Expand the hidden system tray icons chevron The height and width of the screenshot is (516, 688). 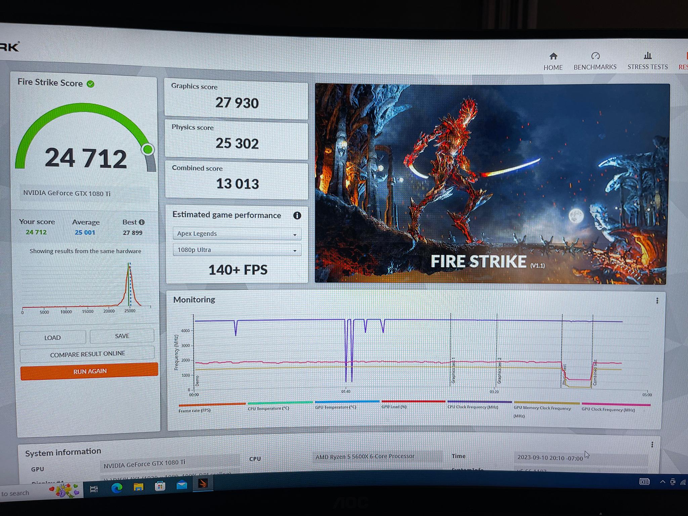(x=662, y=482)
